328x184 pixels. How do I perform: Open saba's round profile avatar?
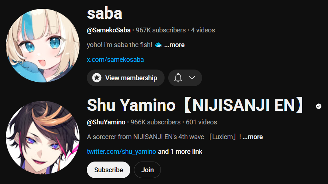click(43, 46)
